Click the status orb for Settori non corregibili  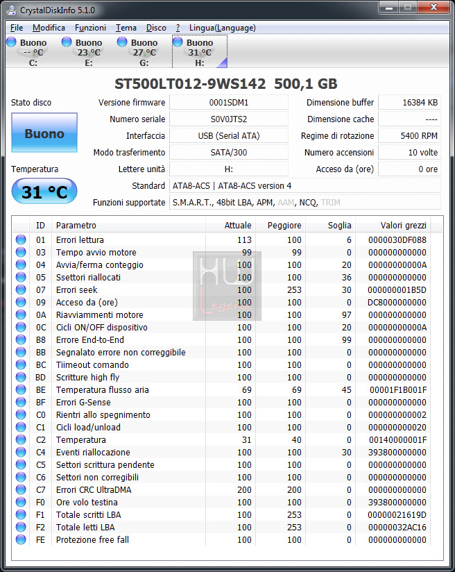coord(21,477)
